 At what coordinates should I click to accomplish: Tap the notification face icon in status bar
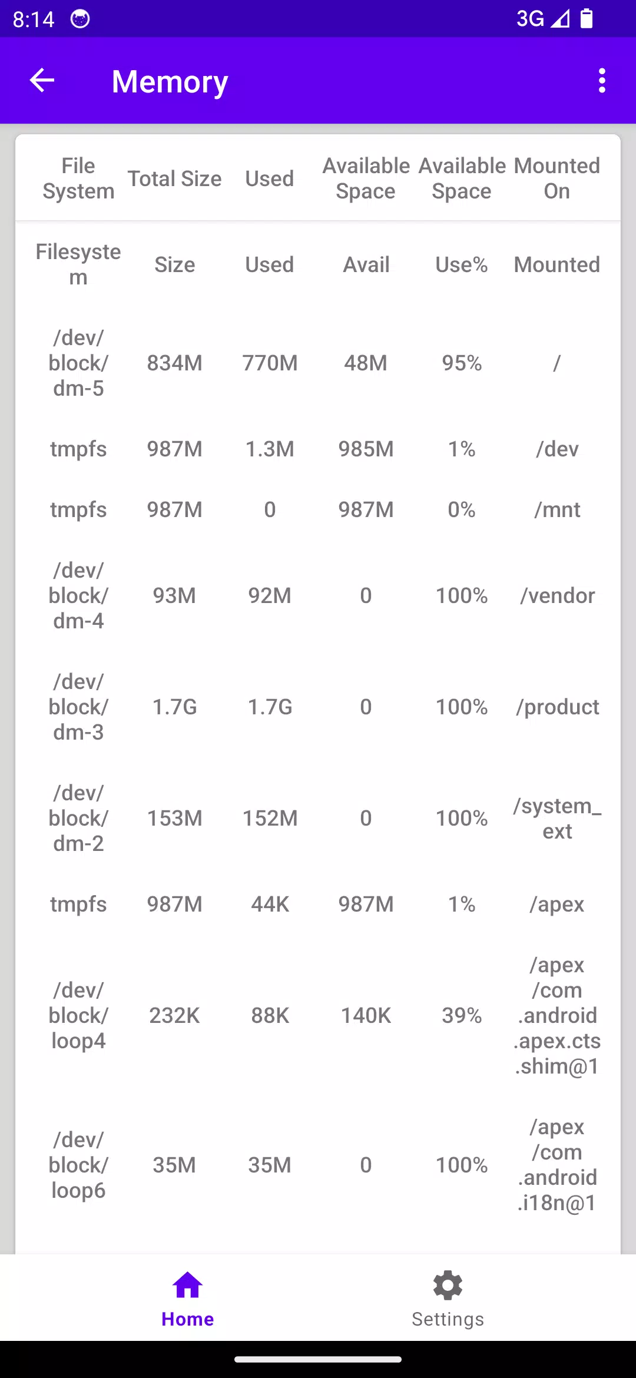80,19
